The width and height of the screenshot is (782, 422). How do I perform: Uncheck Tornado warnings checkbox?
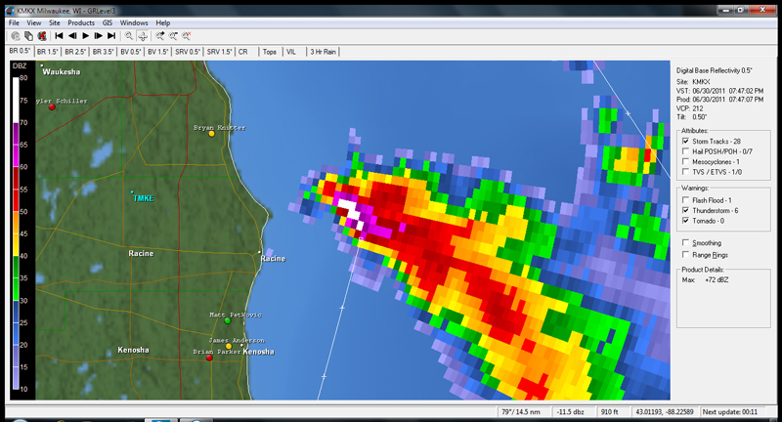point(686,220)
